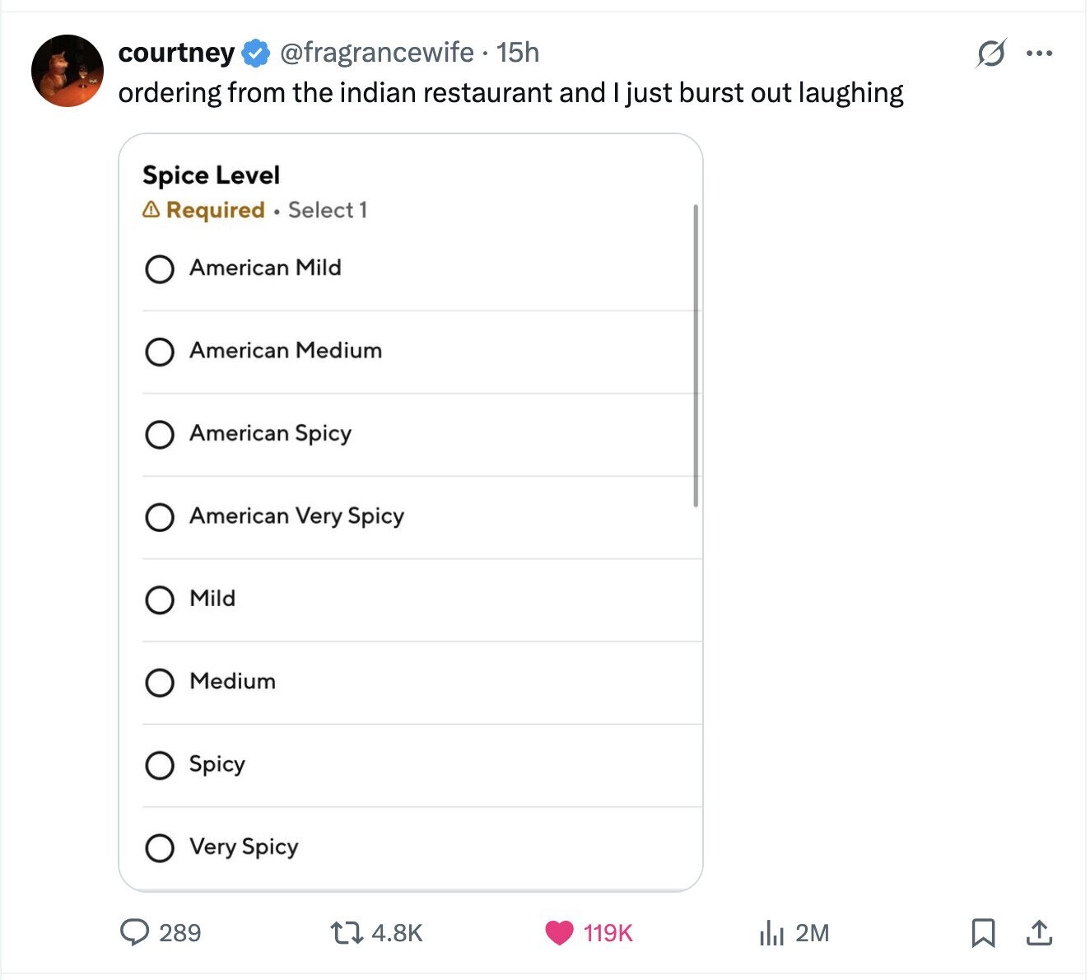Open the view analytics bar chart icon
The height and width of the screenshot is (980, 1090).
[x=771, y=932]
